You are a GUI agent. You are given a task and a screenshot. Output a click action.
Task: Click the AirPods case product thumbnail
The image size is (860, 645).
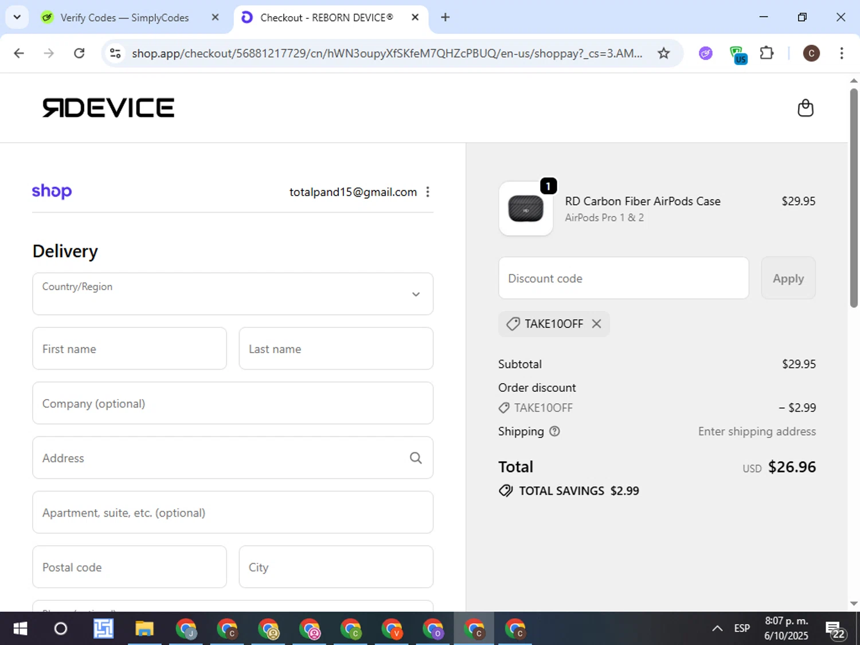(526, 208)
